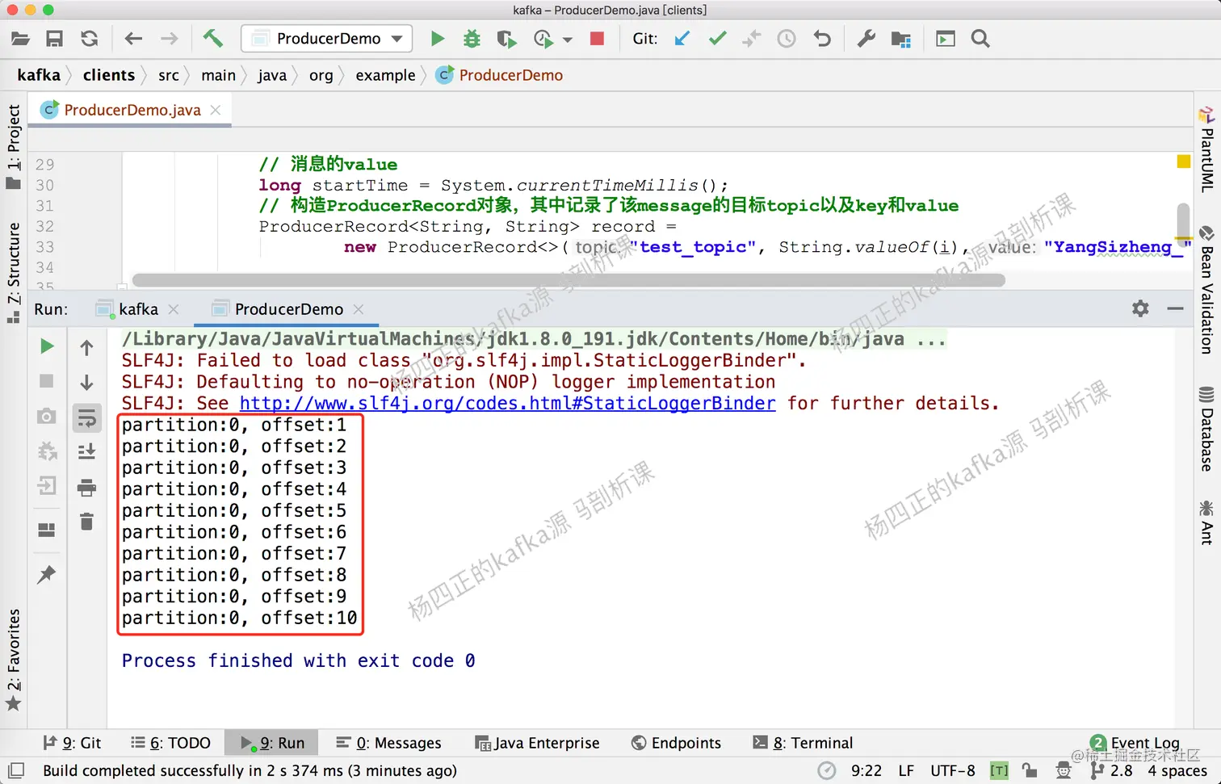
Task: Open the Ant side panel
Action: [1206, 522]
